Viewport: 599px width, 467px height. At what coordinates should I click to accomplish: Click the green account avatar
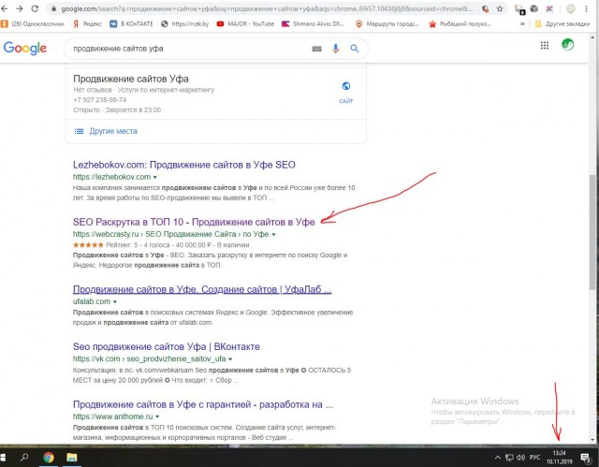pos(568,45)
